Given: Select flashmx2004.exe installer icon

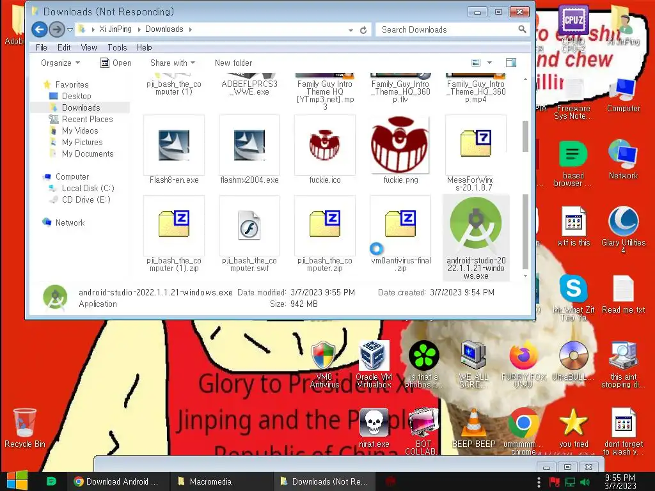Looking at the screenshot, I should coord(249,145).
